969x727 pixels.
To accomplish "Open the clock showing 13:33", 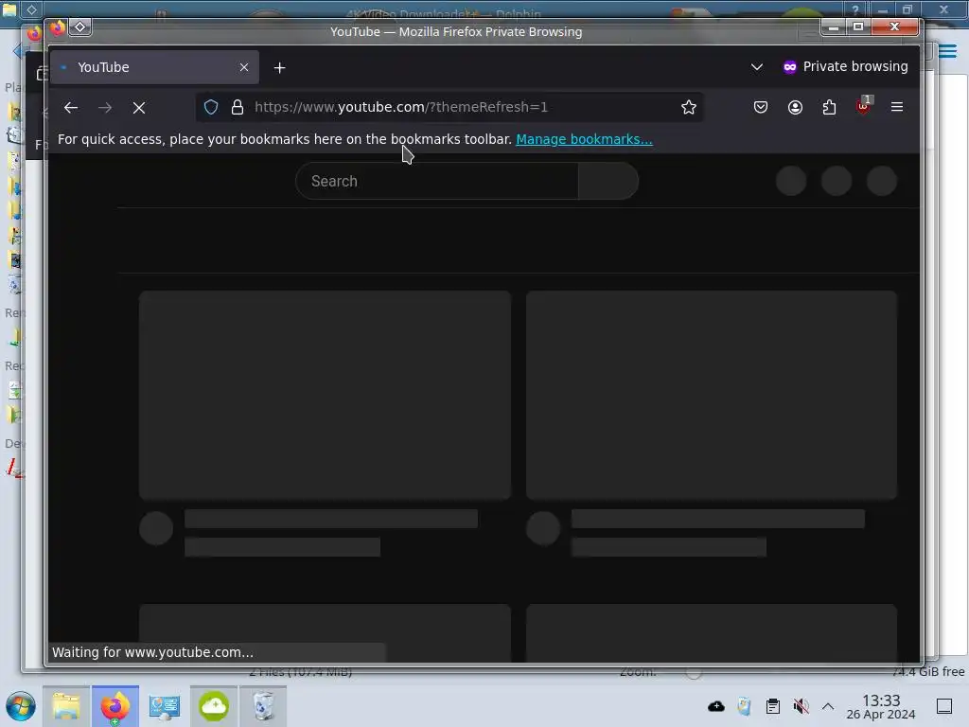I will 881,706.
